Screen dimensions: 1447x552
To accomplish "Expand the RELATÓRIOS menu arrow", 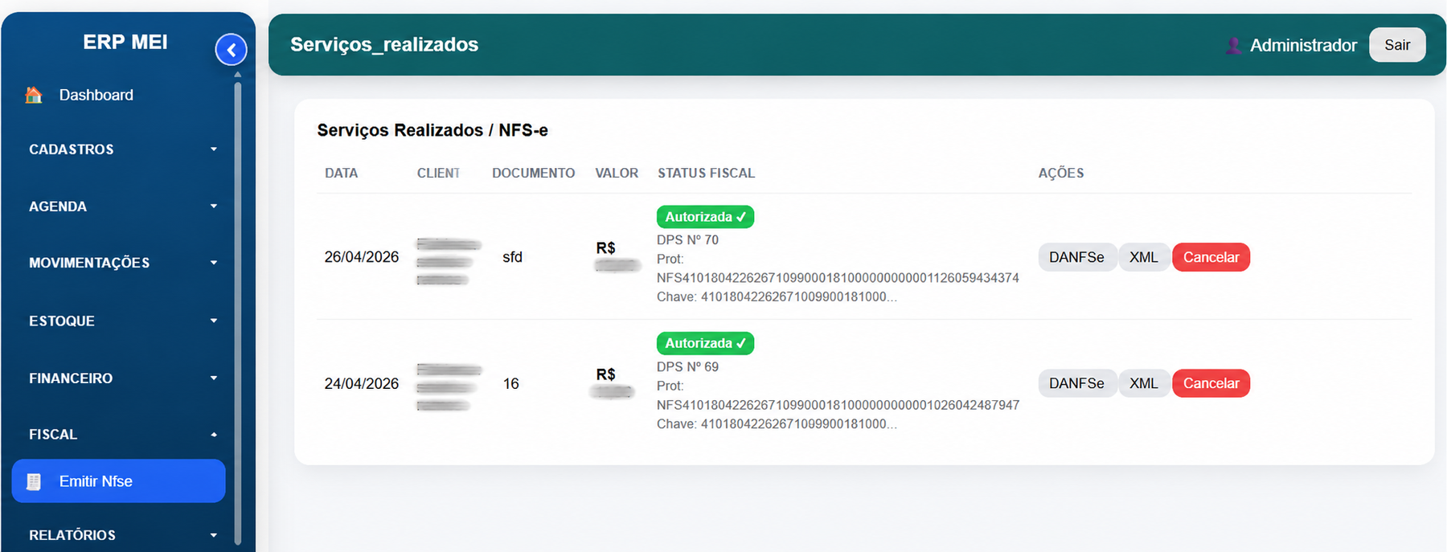I will pyautogui.click(x=214, y=535).
